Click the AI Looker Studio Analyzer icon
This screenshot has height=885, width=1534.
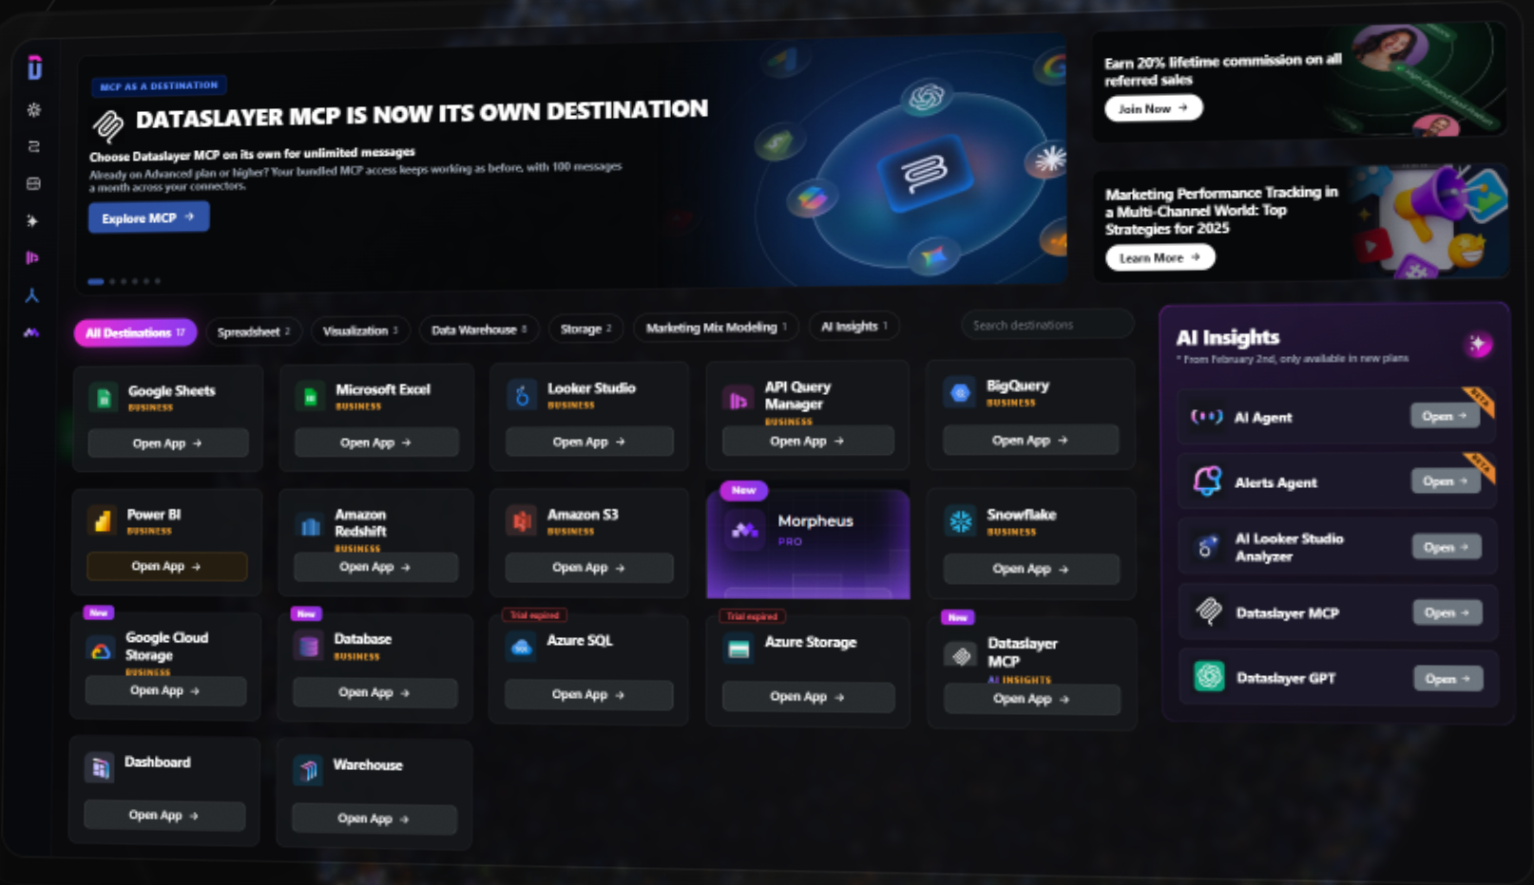pos(1207,546)
